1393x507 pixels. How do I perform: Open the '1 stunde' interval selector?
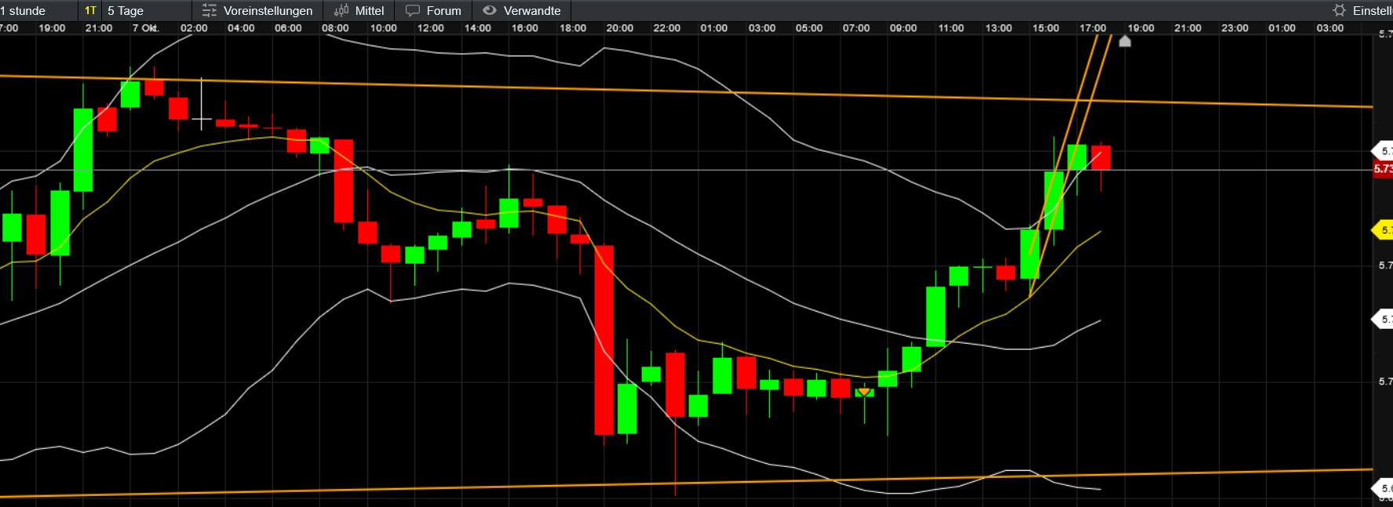pyautogui.click(x=24, y=11)
